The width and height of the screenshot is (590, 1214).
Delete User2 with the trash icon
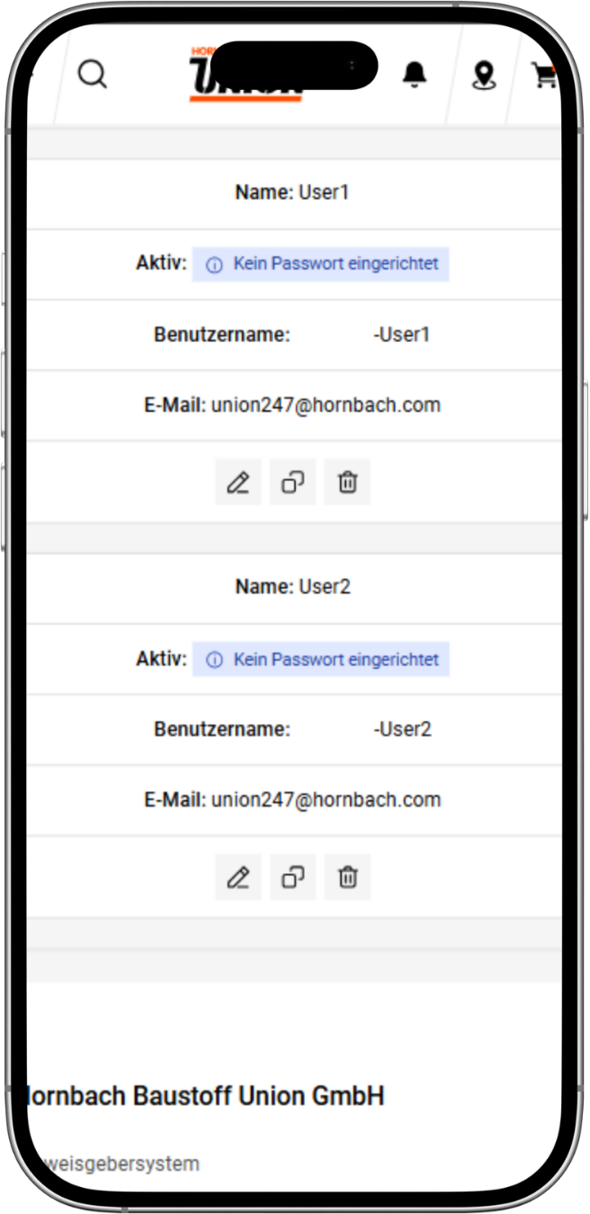pyautogui.click(x=347, y=877)
